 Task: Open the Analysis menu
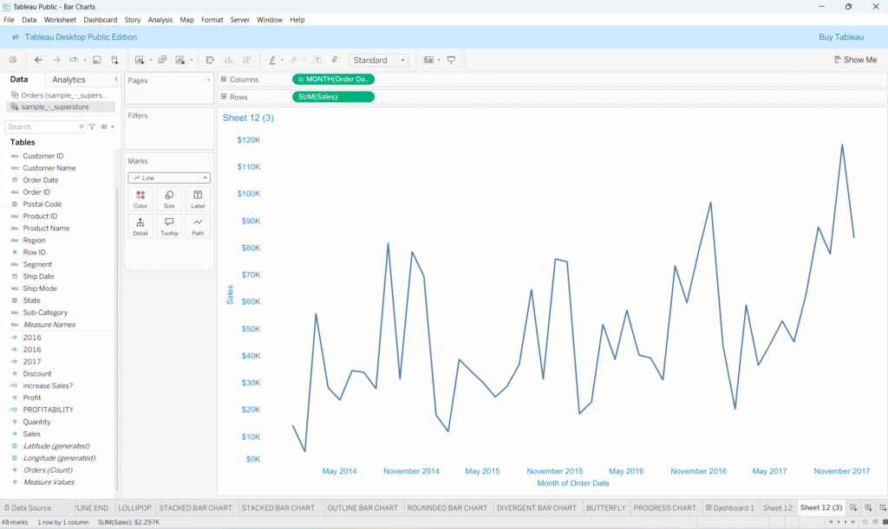click(x=160, y=19)
